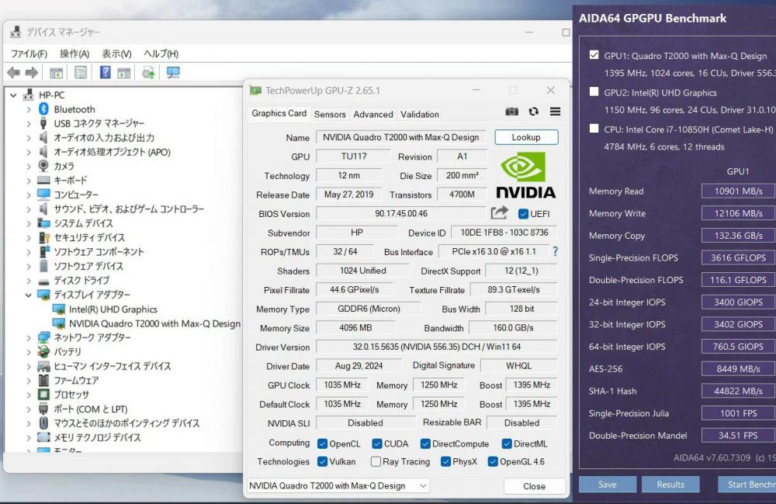Click the Bus Interface question mark icon
The width and height of the screenshot is (776, 504).
(x=556, y=251)
